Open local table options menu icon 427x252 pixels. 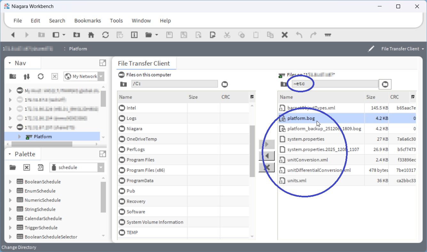click(252, 97)
